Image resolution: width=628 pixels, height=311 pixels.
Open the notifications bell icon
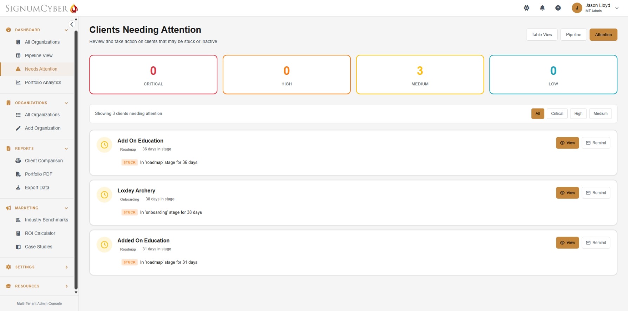542,8
